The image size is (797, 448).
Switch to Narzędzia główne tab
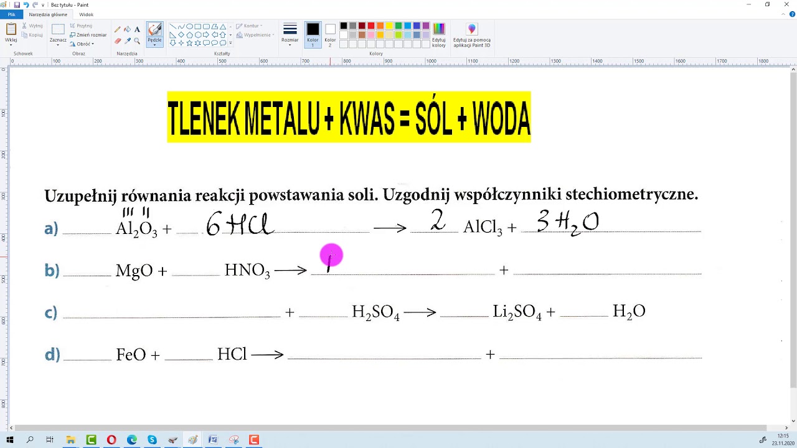pos(48,14)
